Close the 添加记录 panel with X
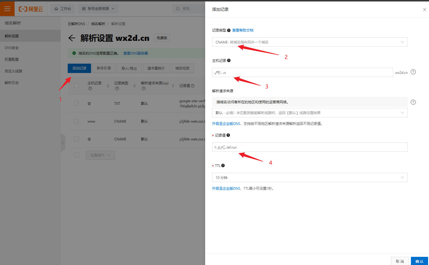 (x=425, y=10)
